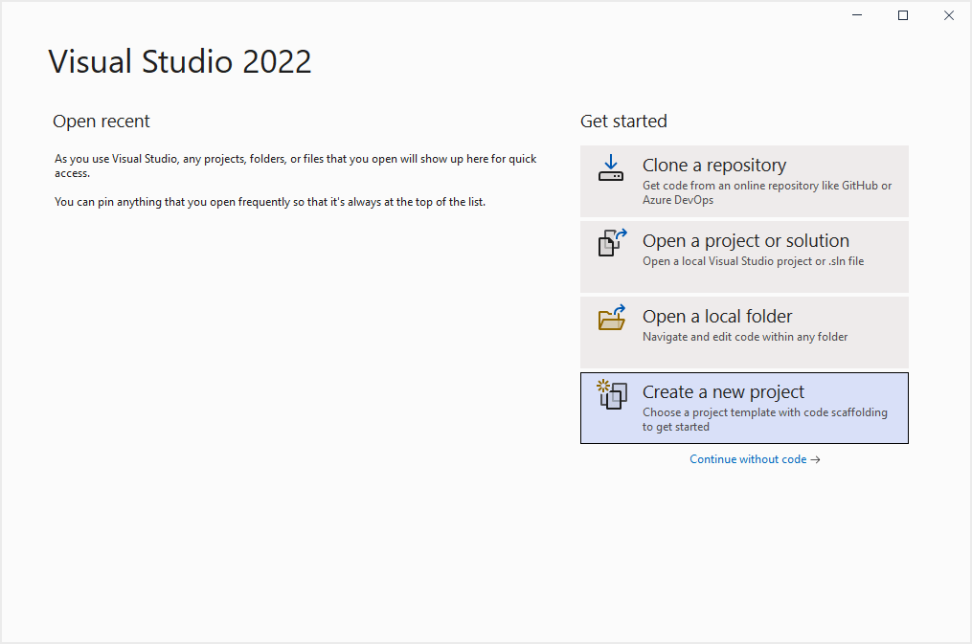
Task: Click the 'As you use Visual Studio' description text
Action: point(296,166)
